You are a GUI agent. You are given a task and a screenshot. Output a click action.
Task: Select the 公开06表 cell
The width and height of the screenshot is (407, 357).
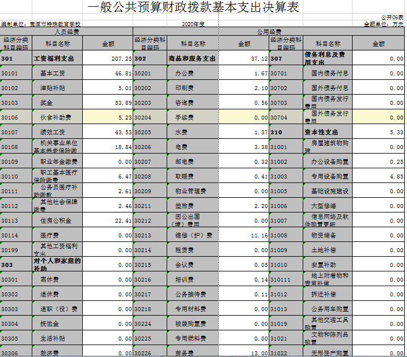point(392,17)
